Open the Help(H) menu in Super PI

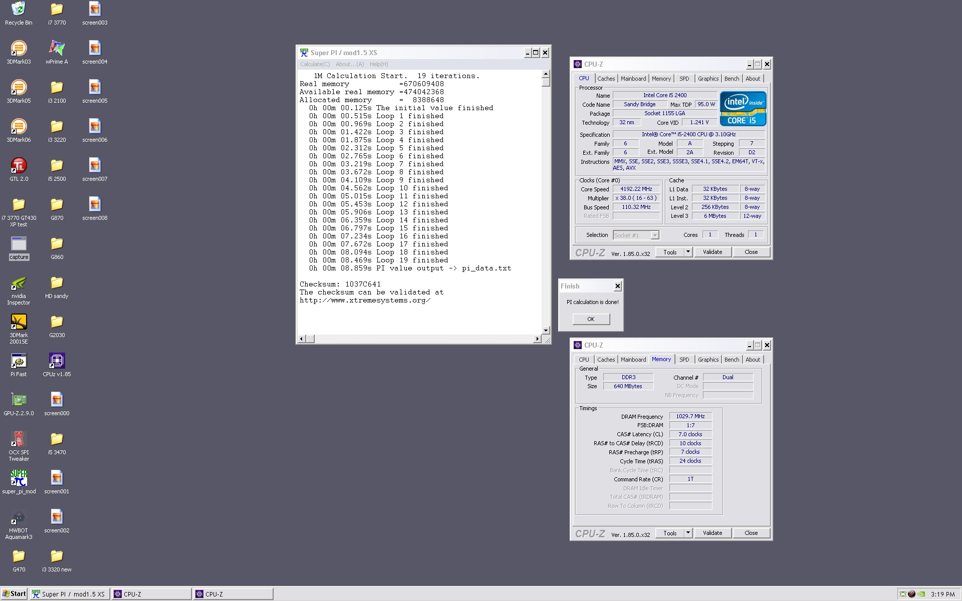coord(379,64)
